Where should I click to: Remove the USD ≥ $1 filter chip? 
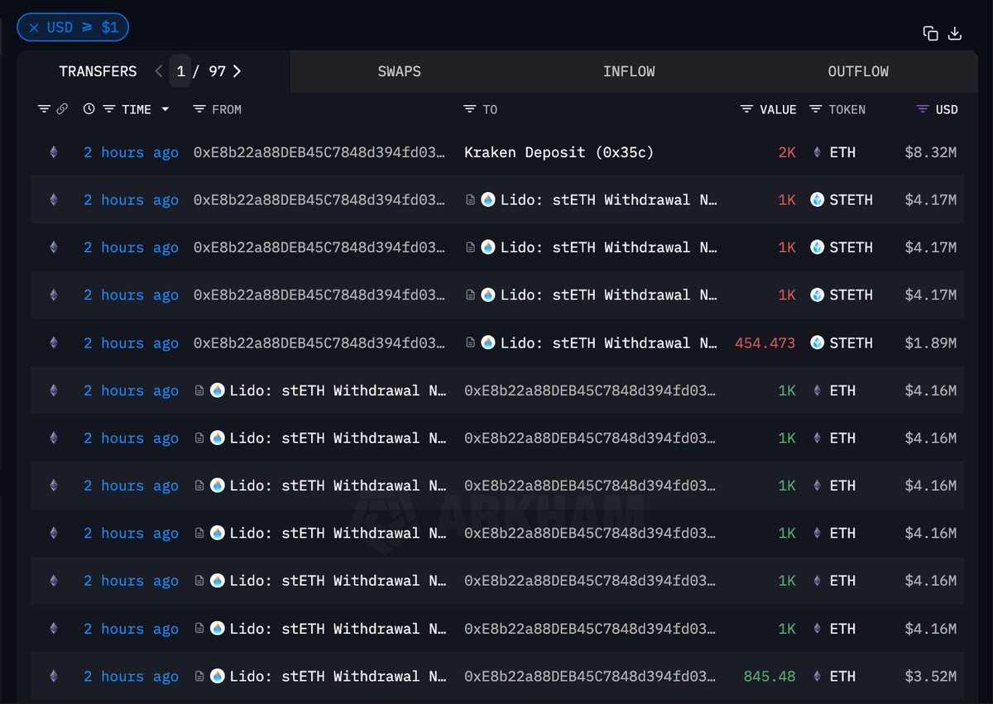point(34,27)
